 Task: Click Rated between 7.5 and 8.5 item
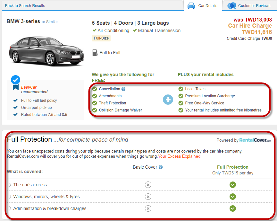pyautogui.click(x=44, y=115)
